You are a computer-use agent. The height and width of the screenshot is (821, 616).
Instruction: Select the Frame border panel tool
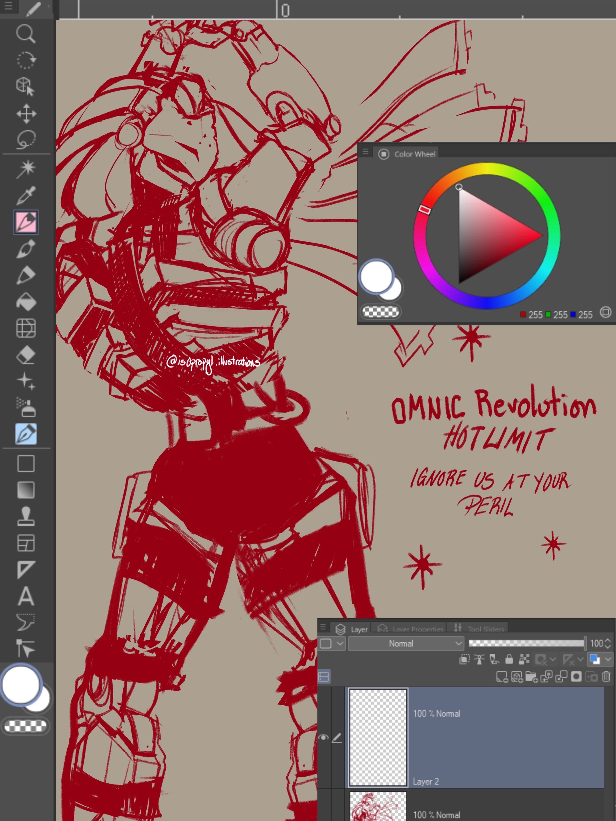pos(26,543)
